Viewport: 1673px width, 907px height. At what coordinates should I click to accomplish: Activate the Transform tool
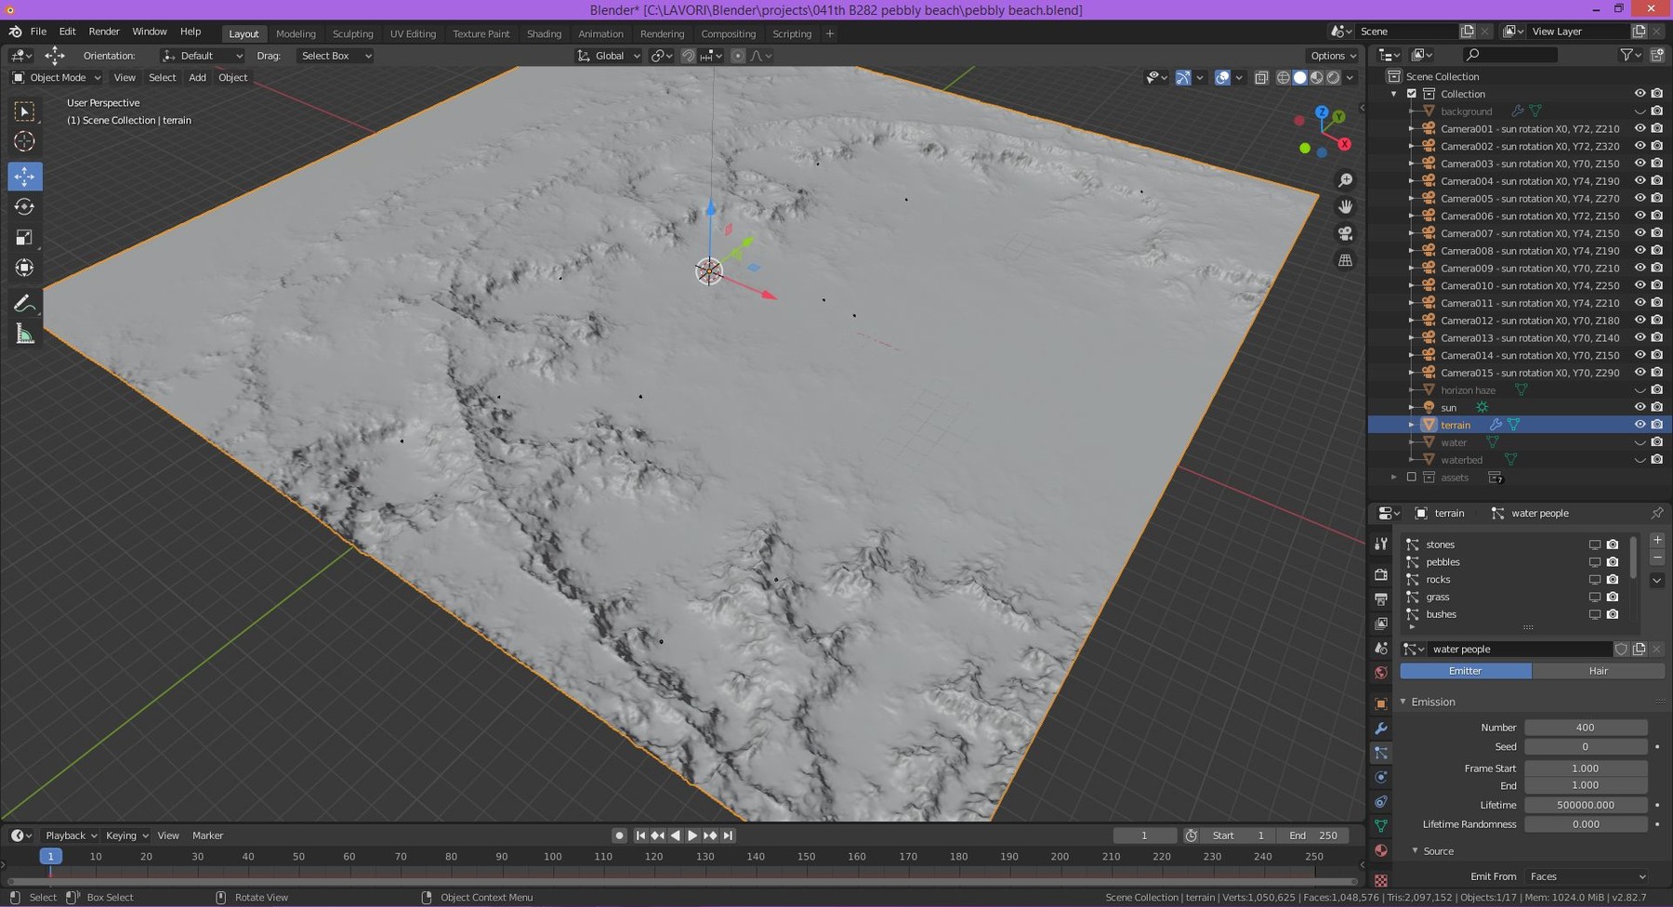25,268
